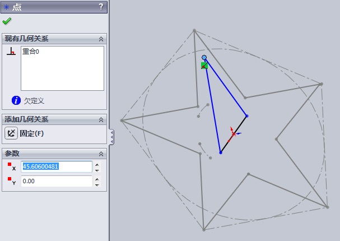The height and width of the screenshot is (241, 340).
Task: Select the blue endpoint at triangle's right corner
Action: click(247, 116)
